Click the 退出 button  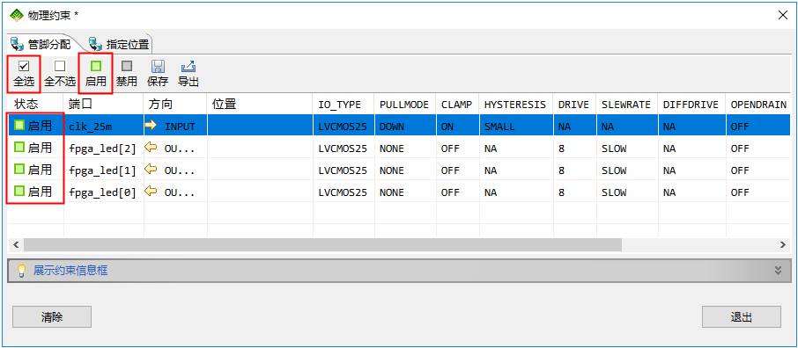tap(741, 317)
